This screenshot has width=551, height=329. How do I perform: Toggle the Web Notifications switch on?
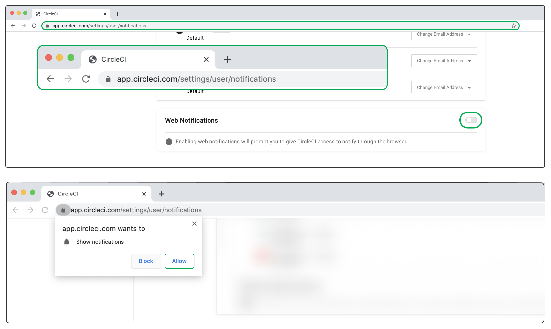coord(471,120)
